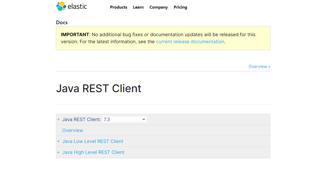Expand Java Low Level REST Client section
The height and width of the screenshot is (170, 310).
click(58, 141)
